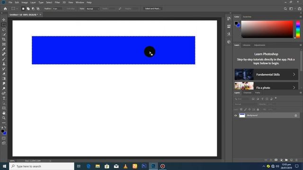
Task: Swap foreground and background colors in toolbox
Action: 5,127
